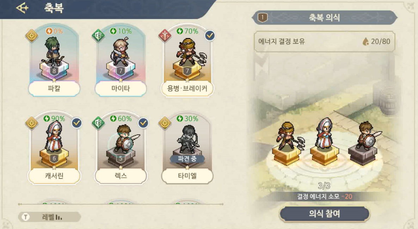Click the red sword emblem on 용병·브레이커

(x=165, y=36)
